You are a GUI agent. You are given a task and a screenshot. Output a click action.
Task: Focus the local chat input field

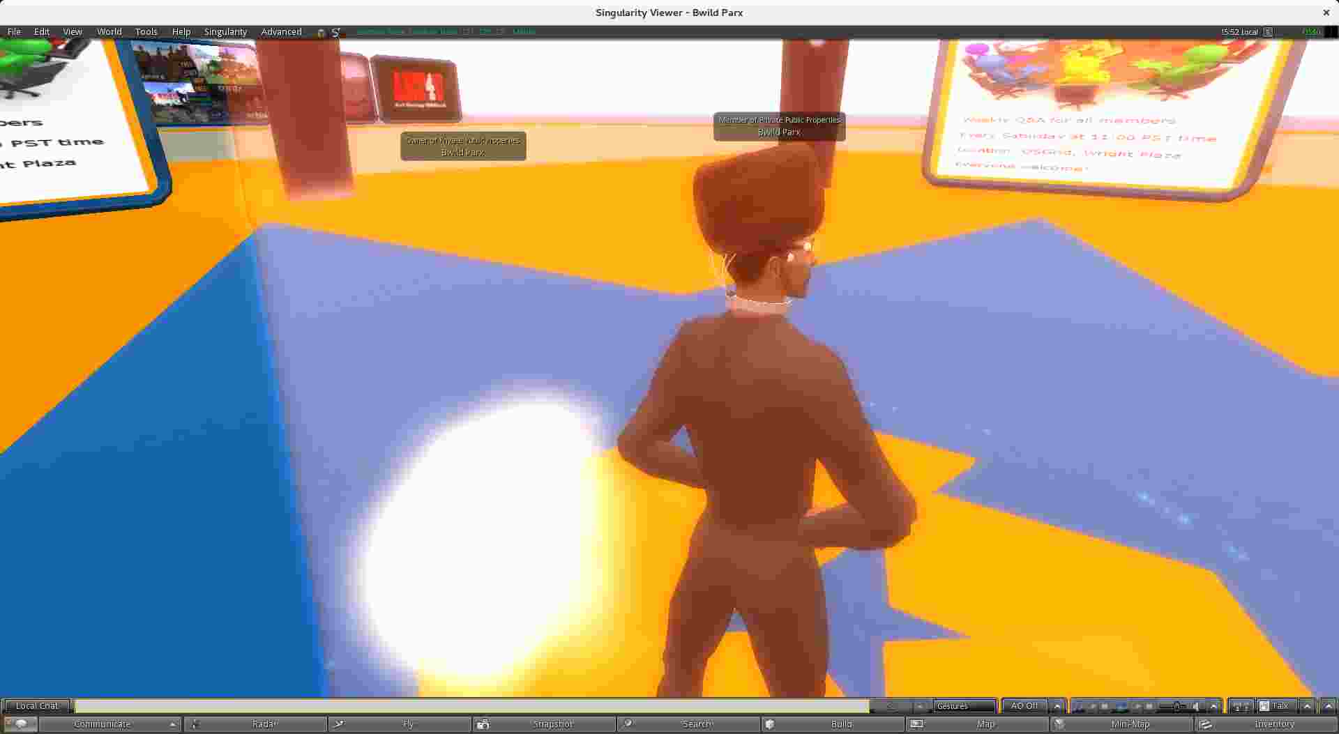point(472,706)
